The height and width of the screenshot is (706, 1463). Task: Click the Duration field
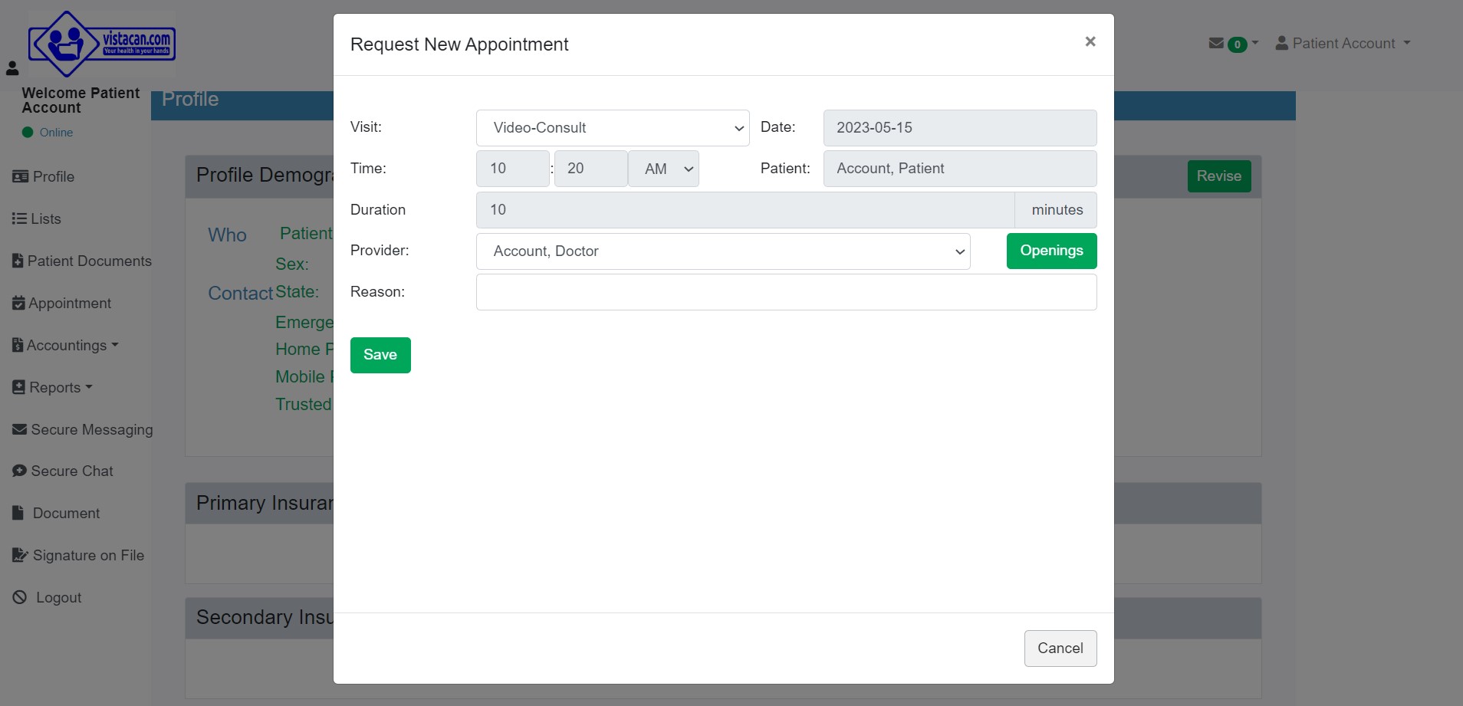coord(745,210)
